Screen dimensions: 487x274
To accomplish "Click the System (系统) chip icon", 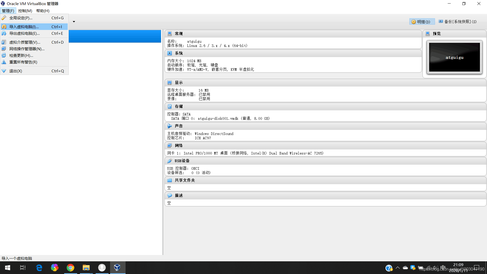I will tap(170, 53).
